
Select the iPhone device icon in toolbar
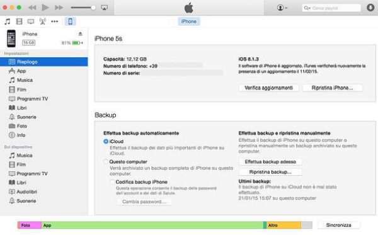[x=70, y=21]
